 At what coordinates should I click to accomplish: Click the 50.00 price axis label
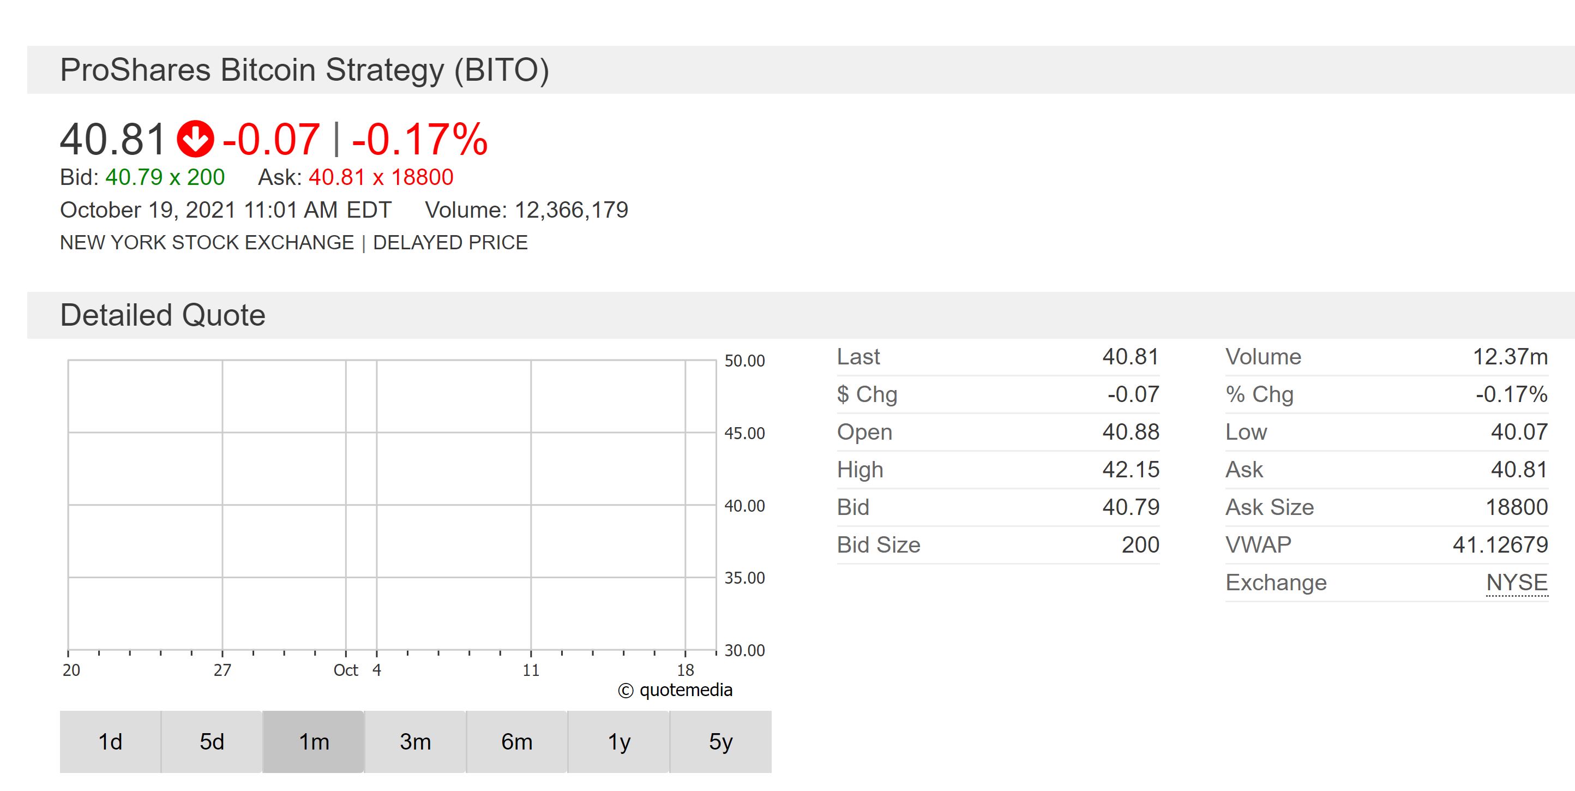744,361
